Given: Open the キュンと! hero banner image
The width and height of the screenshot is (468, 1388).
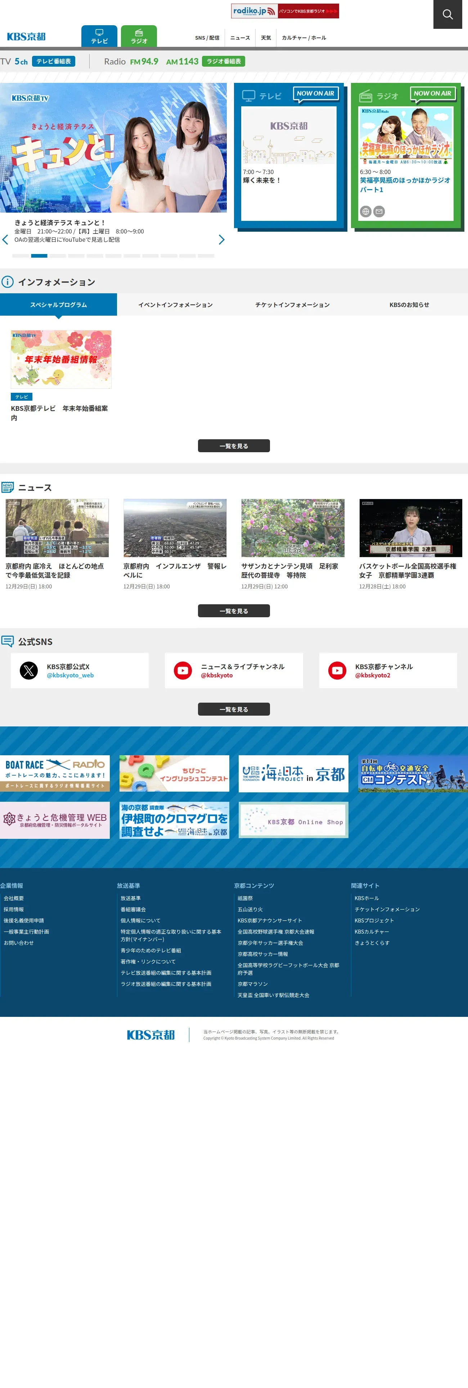Looking at the screenshot, I should click(113, 148).
